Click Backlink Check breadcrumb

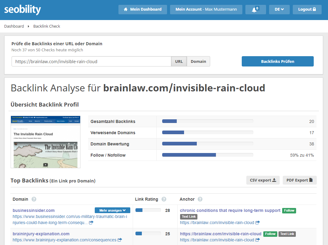[47, 26]
